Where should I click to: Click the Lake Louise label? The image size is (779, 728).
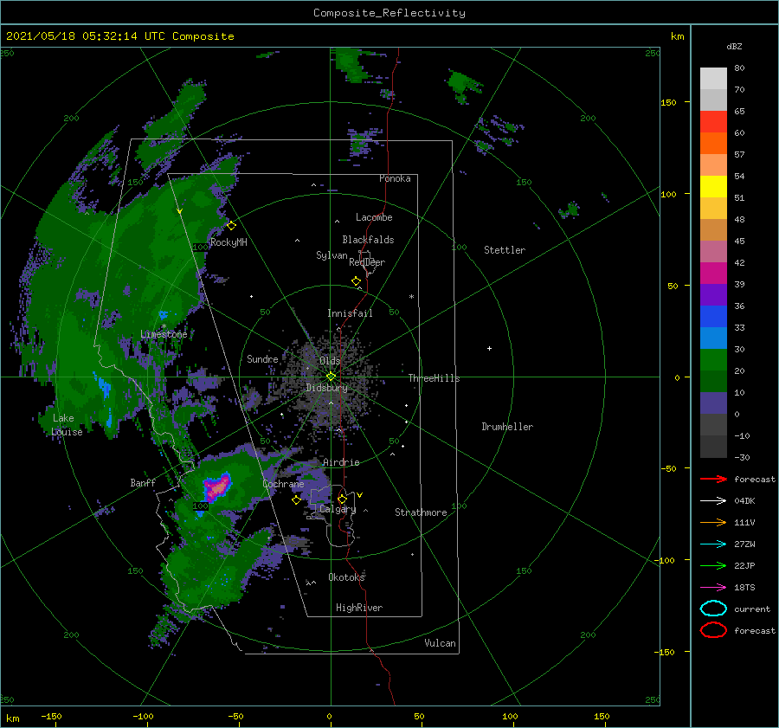pos(67,425)
